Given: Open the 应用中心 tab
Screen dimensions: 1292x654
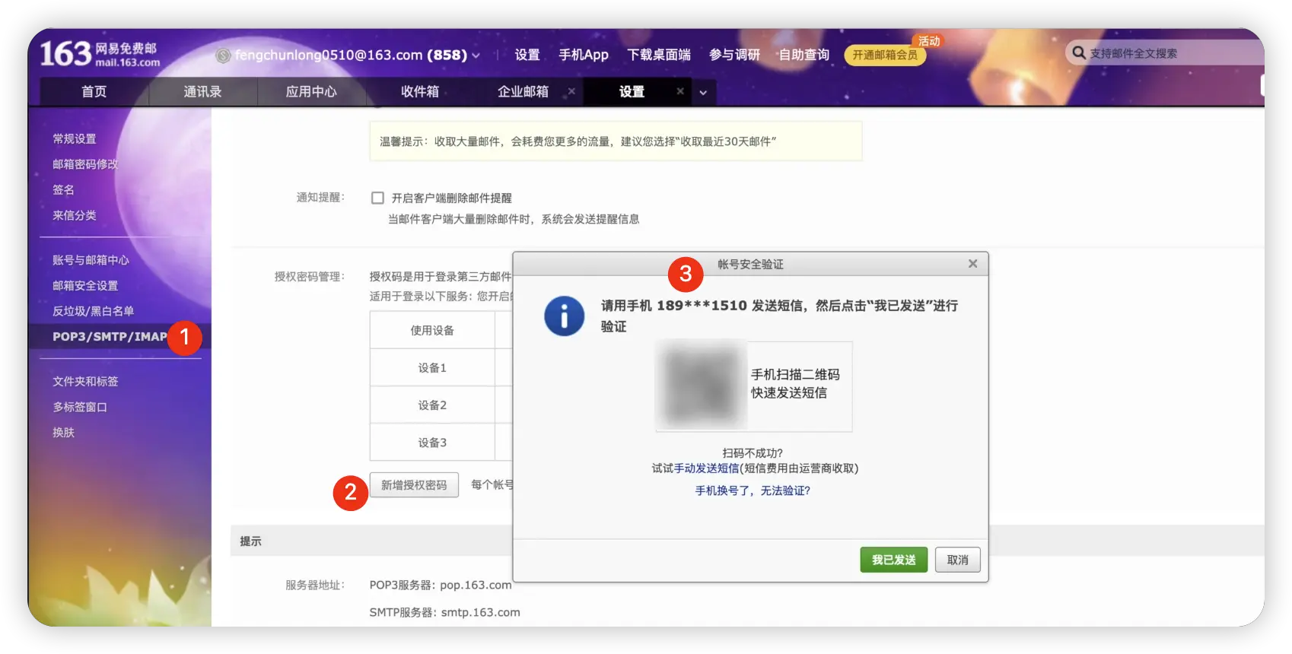Looking at the screenshot, I should pyautogui.click(x=311, y=91).
